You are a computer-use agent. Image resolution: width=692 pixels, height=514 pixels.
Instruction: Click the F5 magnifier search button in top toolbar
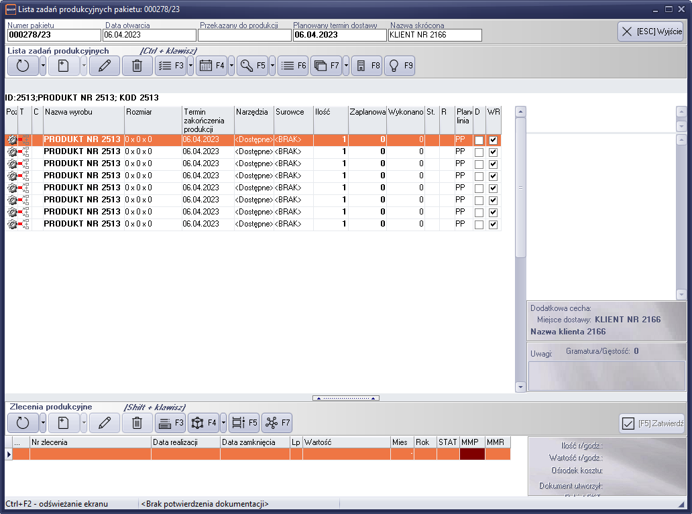point(252,66)
